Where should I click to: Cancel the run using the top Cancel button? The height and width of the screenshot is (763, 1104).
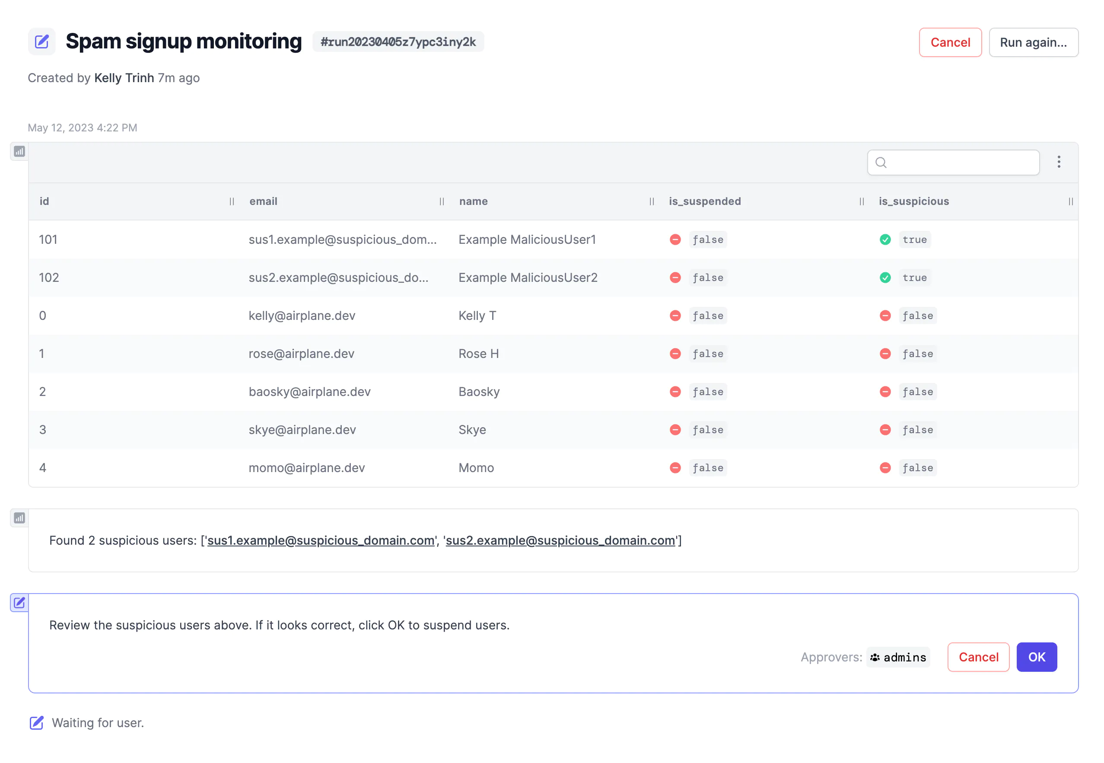point(950,42)
